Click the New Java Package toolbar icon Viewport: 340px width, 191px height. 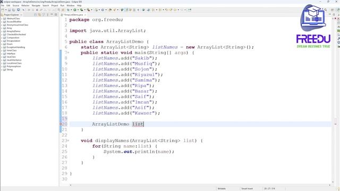[x=96, y=10]
